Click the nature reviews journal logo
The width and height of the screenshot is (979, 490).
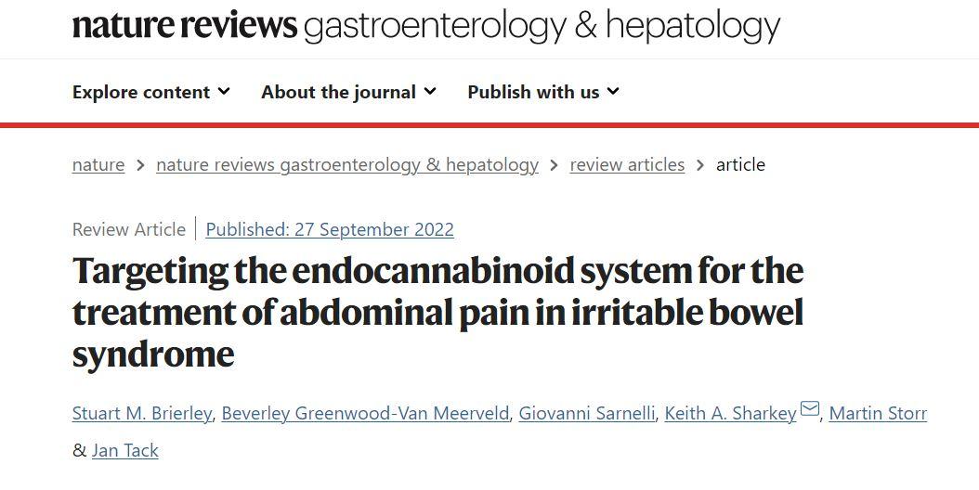[425, 27]
